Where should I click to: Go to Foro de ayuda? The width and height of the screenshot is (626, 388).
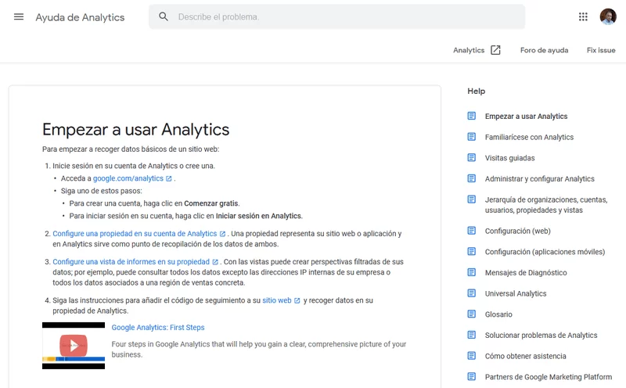(x=544, y=50)
